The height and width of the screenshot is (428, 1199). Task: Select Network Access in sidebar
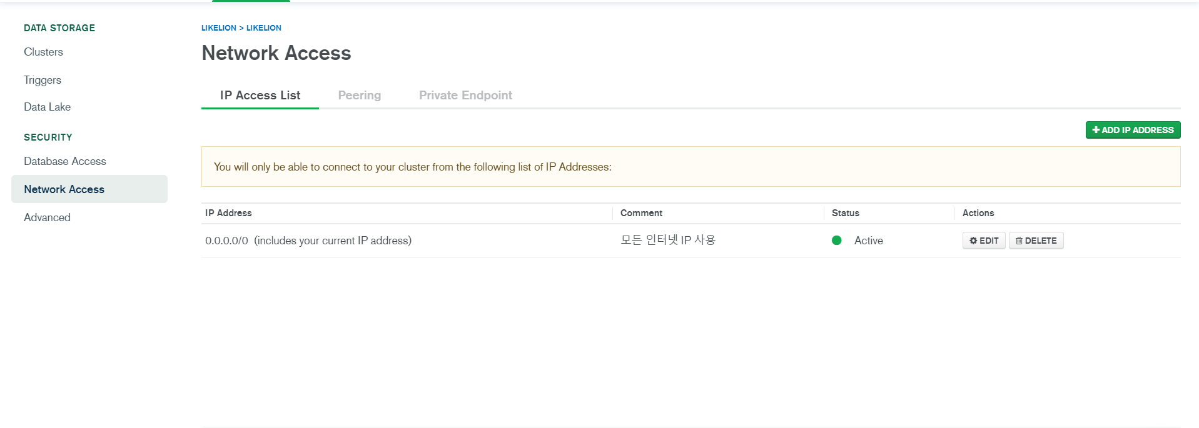click(64, 189)
